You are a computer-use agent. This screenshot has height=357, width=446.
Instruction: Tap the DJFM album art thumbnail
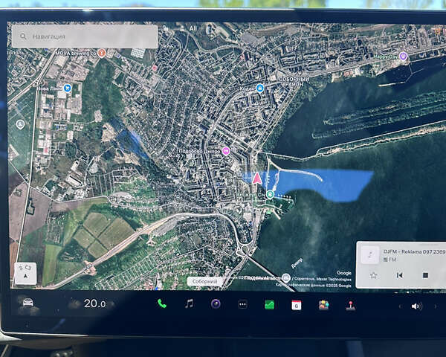tap(370, 254)
